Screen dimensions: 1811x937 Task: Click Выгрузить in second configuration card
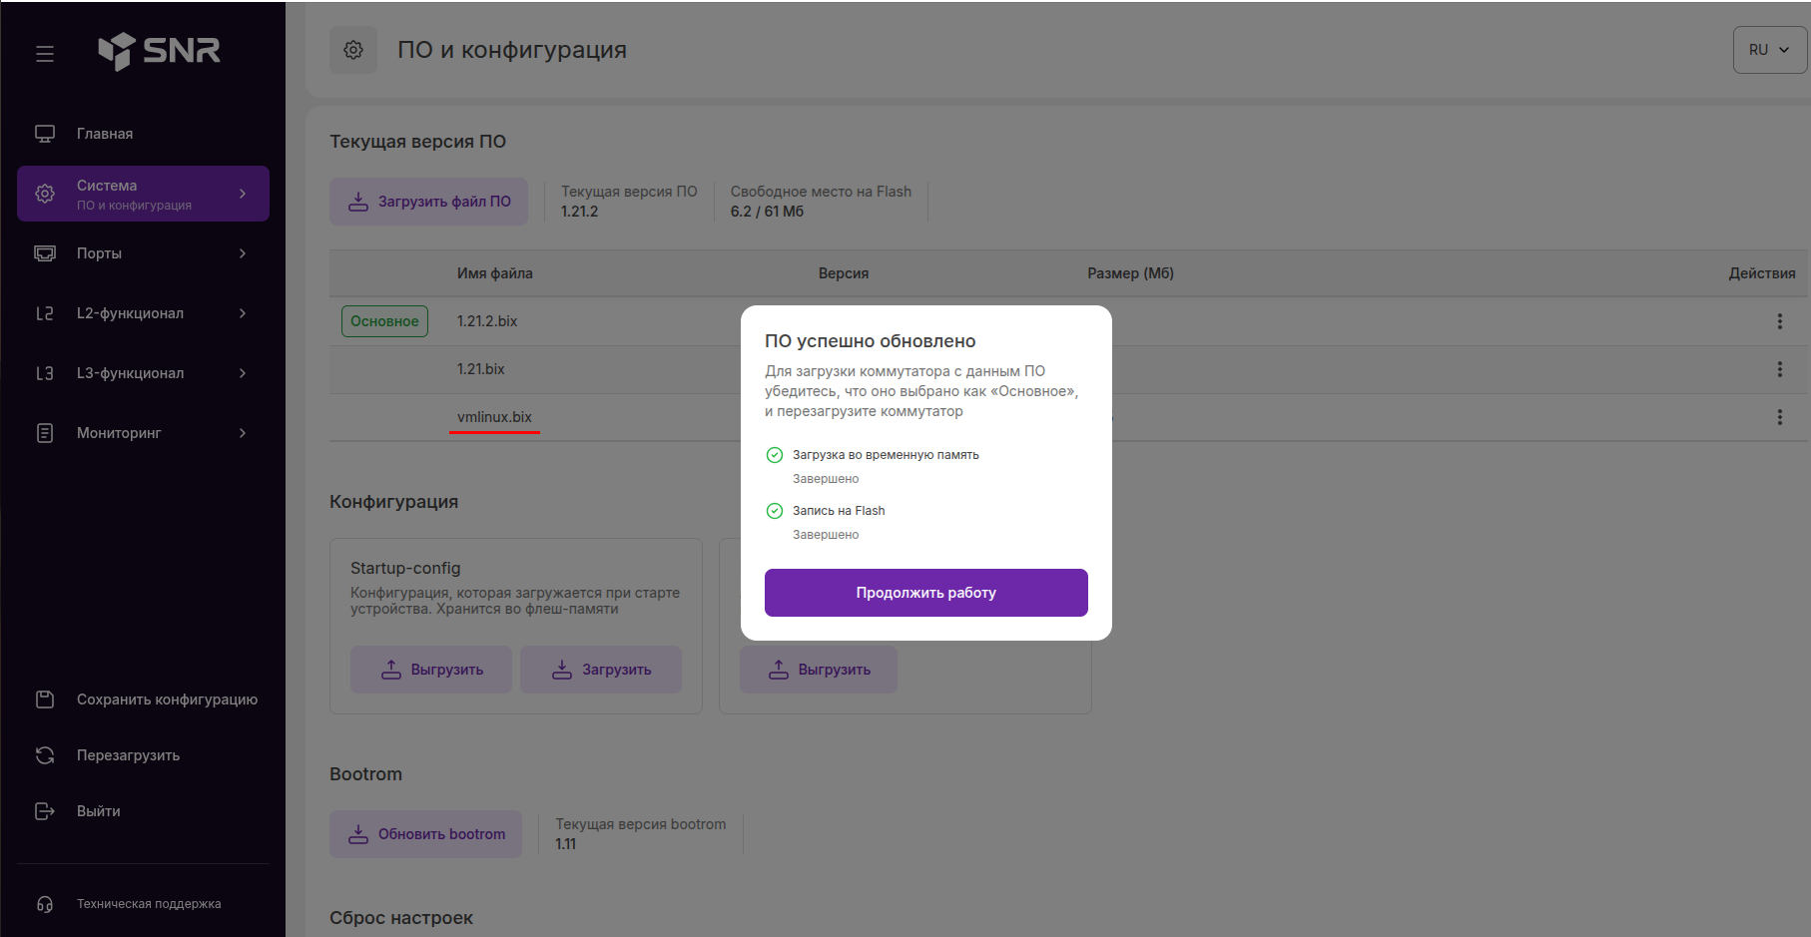click(x=819, y=670)
